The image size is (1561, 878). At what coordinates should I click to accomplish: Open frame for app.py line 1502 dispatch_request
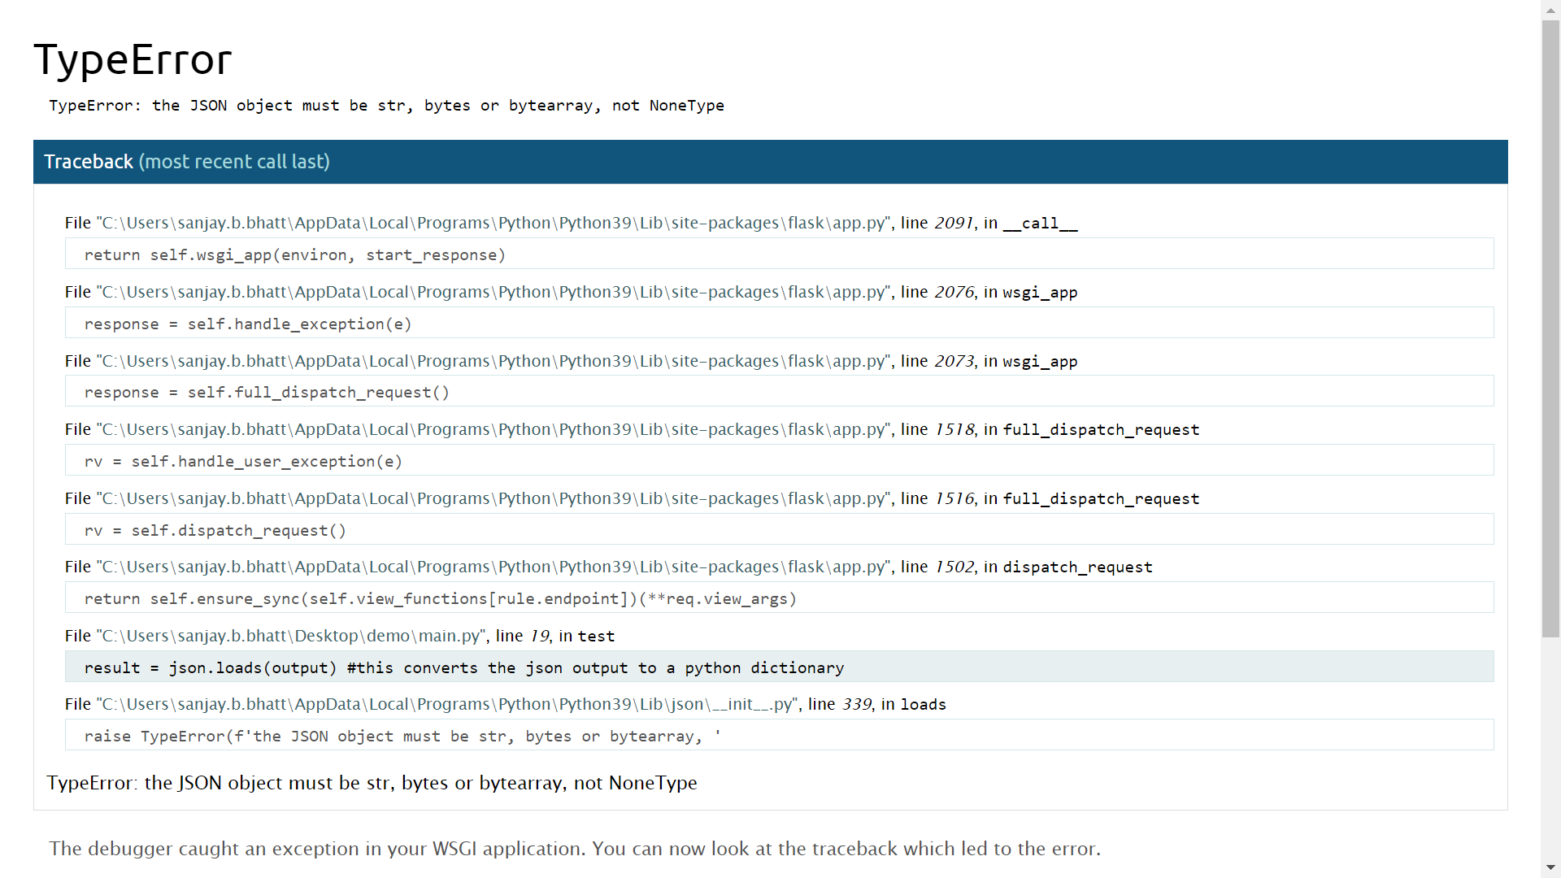[609, 567]
